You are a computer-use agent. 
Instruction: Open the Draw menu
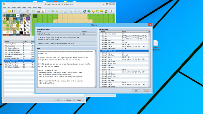[19, 8]
